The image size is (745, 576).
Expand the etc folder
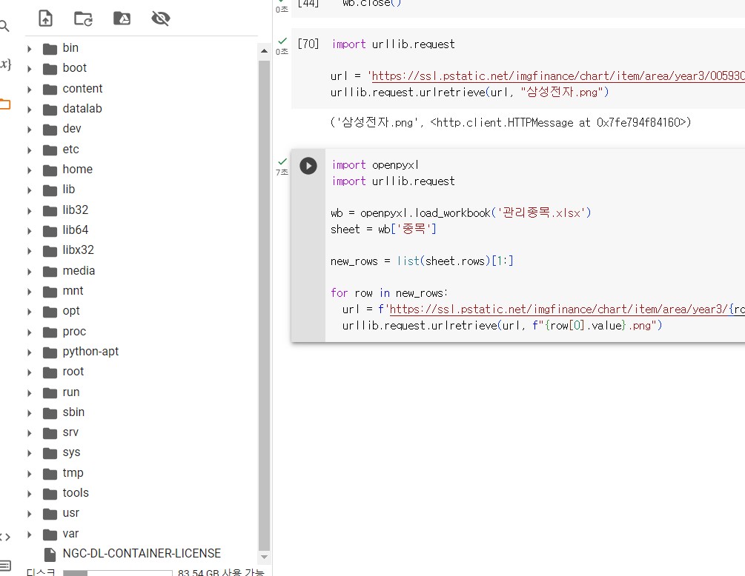click(30, 150)
